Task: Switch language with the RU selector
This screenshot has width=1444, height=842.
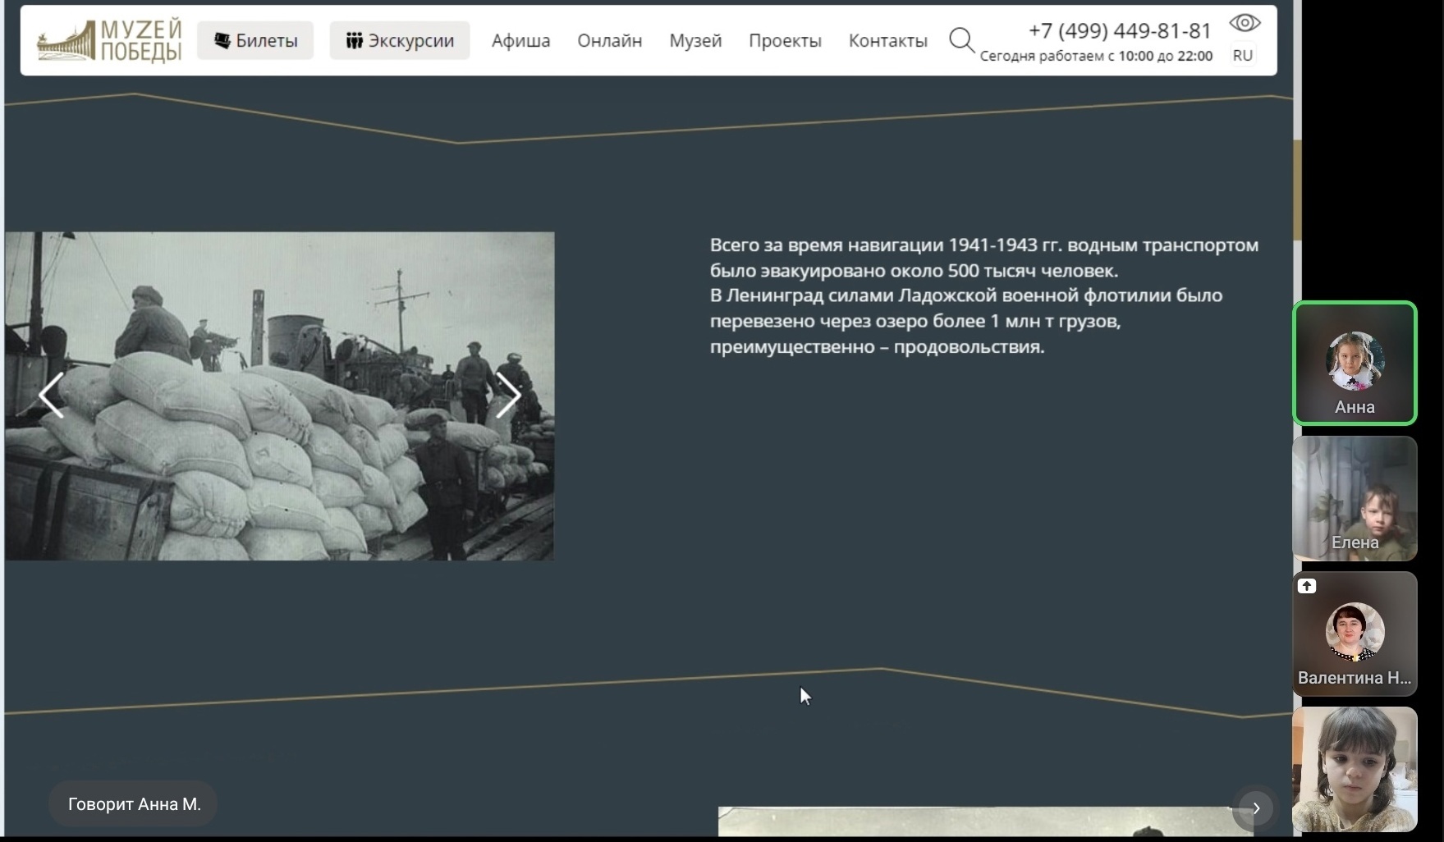Action: click(x=1242, y=55)
